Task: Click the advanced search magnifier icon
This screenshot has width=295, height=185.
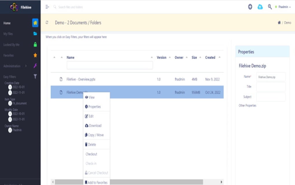Action: 270,6
